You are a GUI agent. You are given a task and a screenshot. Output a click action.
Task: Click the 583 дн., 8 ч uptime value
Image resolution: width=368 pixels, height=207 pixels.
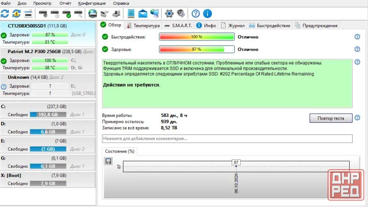(x=174, y=115)
